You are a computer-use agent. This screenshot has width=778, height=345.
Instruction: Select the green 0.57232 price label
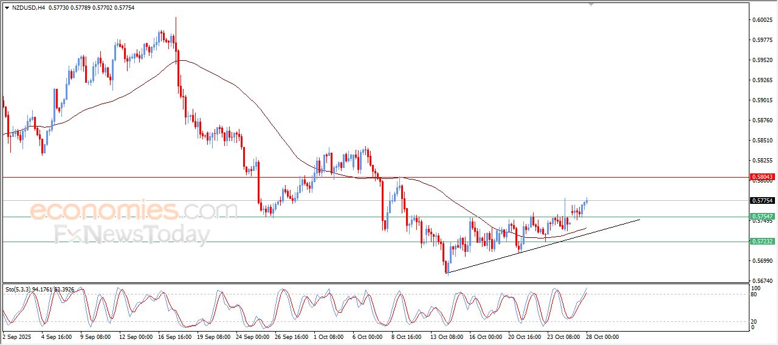coord(762,242)
